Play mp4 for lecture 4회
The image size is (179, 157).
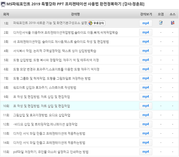(x=146, y=51)
